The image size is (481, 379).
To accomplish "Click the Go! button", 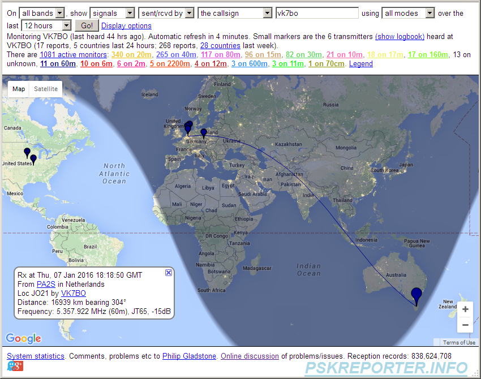I will point(87,25).
